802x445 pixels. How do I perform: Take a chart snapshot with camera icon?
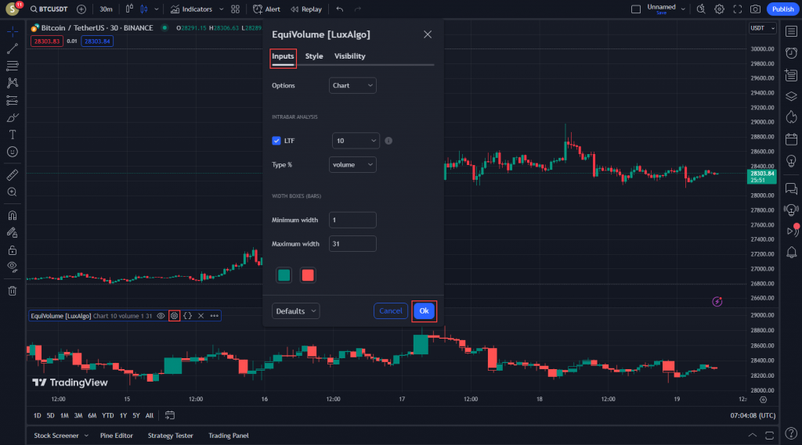pos(756,9)
